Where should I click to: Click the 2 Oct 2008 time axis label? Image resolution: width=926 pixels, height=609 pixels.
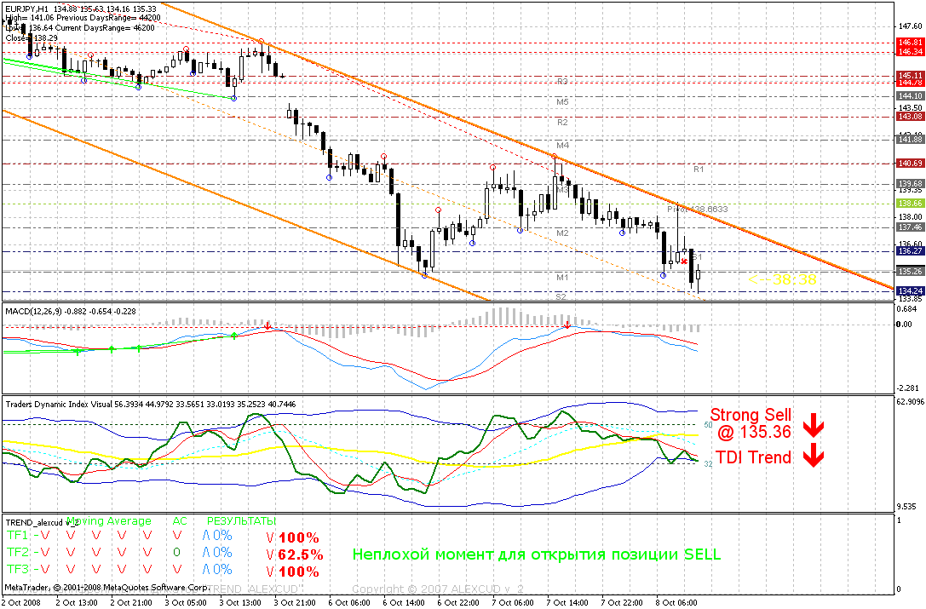coord(21,602)
